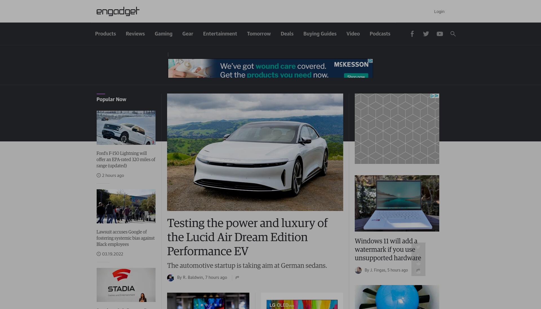Go to the Reviews section

[135, 34]
